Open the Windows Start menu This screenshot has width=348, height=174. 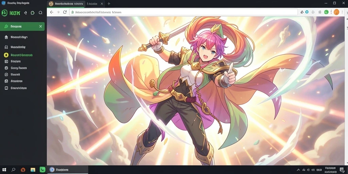4,170
